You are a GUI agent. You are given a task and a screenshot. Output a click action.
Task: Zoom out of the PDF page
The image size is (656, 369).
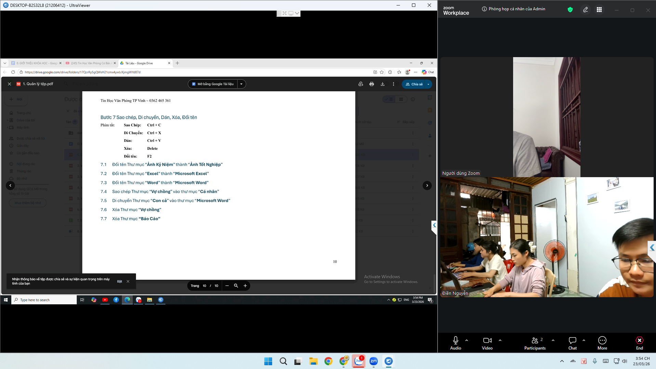click(227, 286)
